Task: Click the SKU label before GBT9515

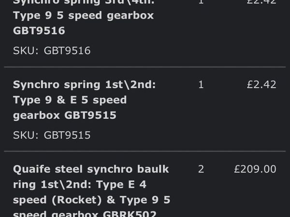Action: coord(26,135)
